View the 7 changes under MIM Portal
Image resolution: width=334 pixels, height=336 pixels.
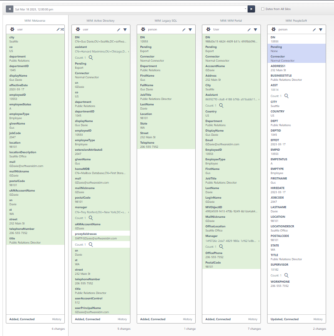pos(255,329)
